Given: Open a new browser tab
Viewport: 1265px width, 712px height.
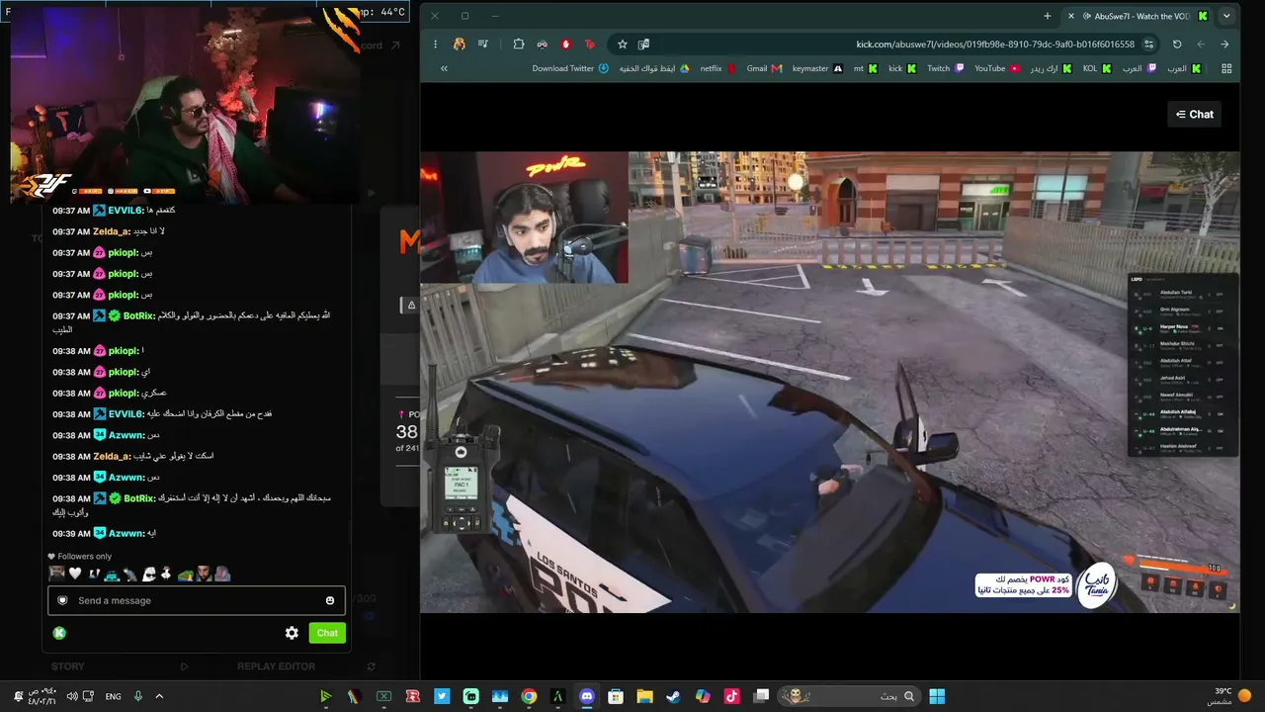Looking at the screenshot, I should (x=1048, y=16).
